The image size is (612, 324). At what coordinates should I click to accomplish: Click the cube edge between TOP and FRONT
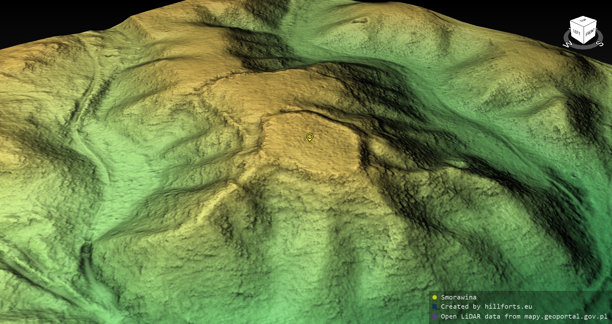coord(590,23)
